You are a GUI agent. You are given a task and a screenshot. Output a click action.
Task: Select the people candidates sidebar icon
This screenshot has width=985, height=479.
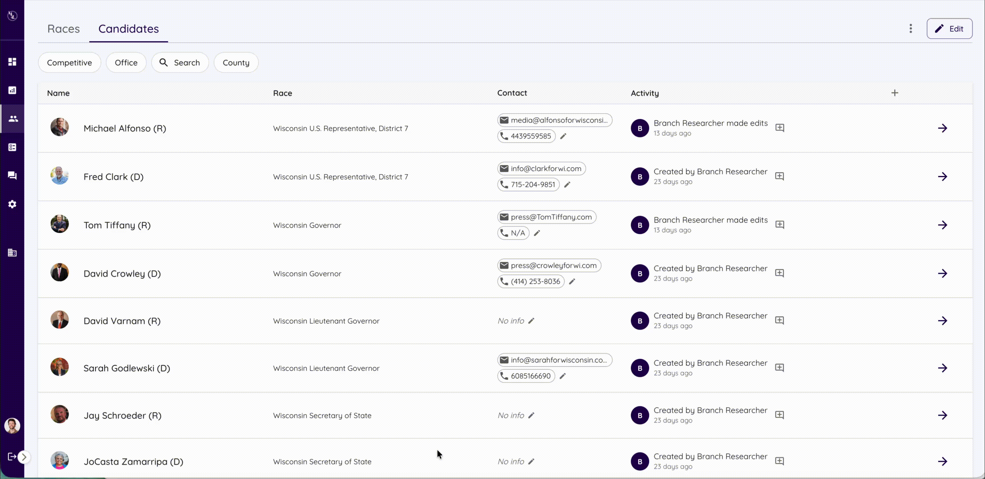tap(13, 119)
